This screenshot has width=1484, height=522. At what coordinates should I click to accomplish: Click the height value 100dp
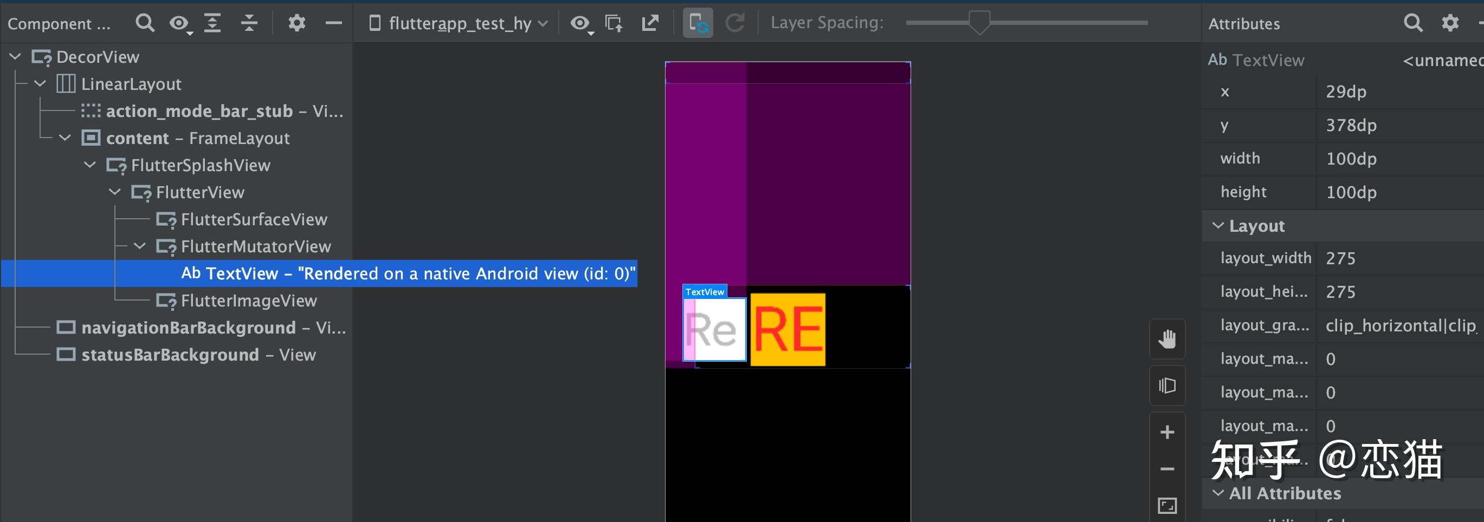click(x=1351, y=192)
